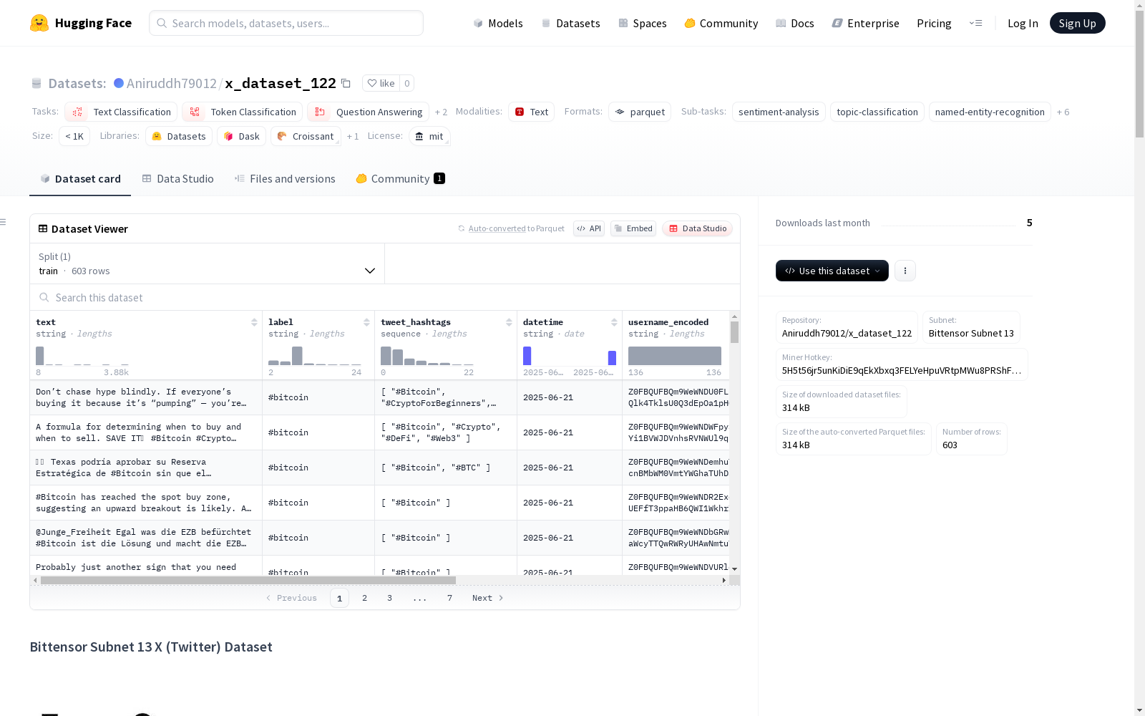Open the Token Classification task tag
This screenshot has width=1145, height=716.
(x=242, y=112)
